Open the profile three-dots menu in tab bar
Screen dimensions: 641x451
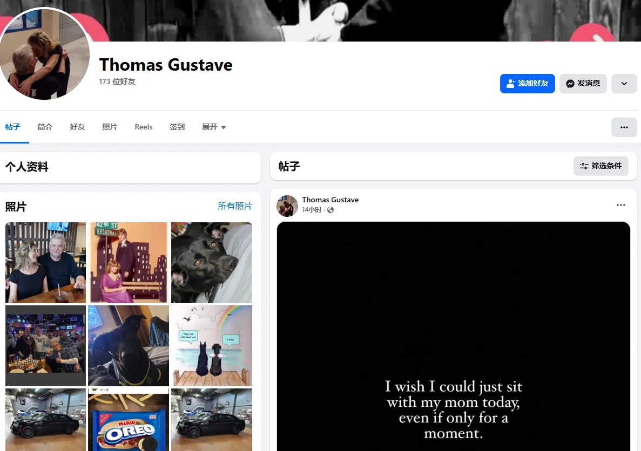click(624, 127)
